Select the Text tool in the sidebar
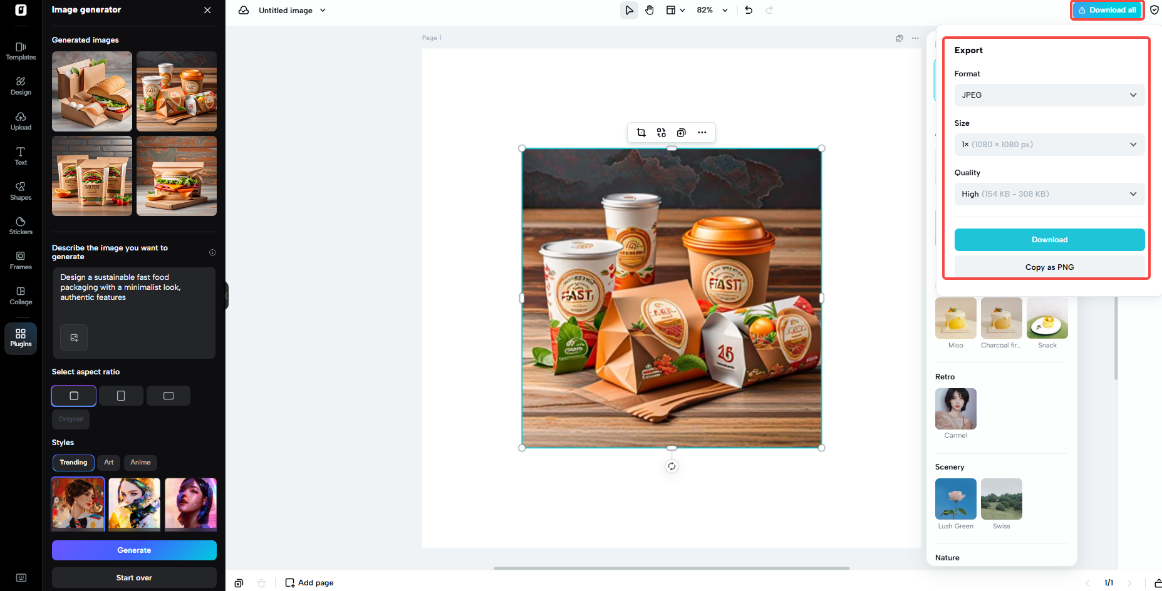The width and height of the screenshot is (1162, 591). [21, 155]
